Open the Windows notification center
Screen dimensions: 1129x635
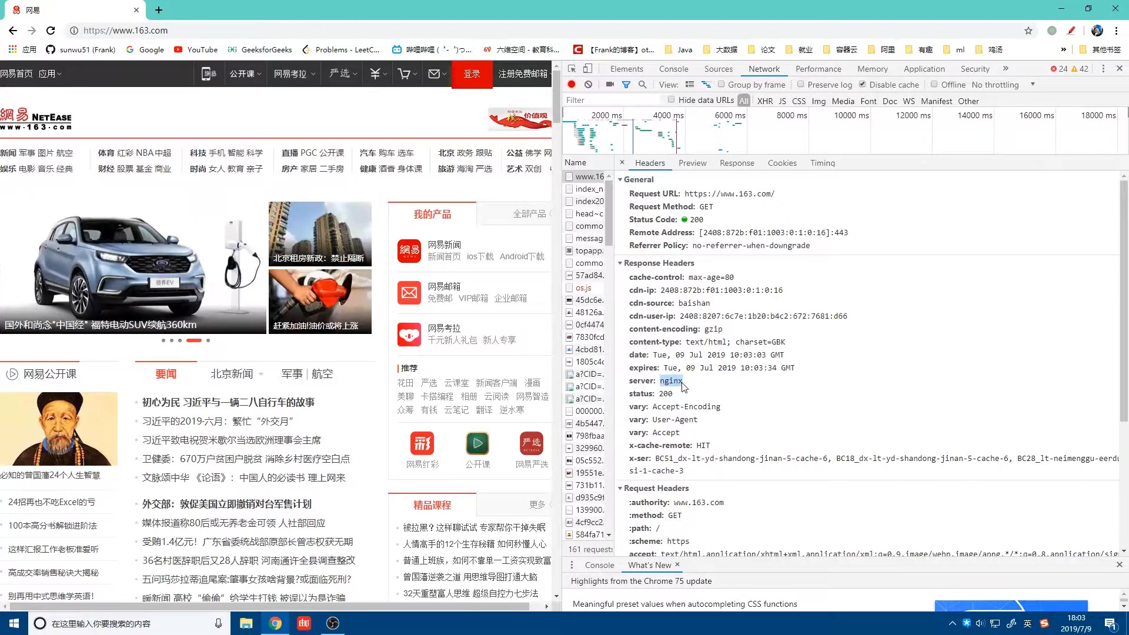[x=1111, y=624]
